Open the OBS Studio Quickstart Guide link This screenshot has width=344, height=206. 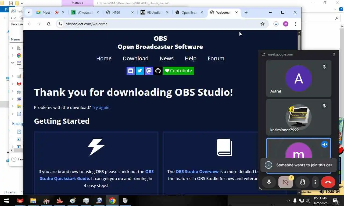97,175
